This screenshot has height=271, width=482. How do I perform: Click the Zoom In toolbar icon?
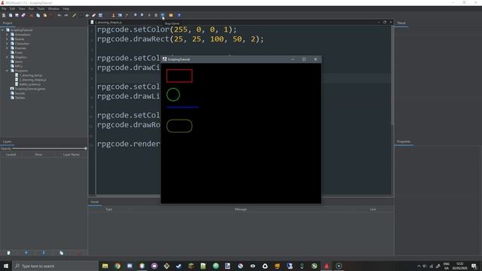tap(136, 15)
